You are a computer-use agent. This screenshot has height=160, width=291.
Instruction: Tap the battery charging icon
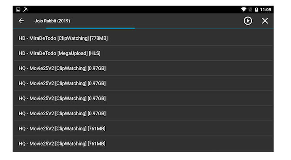[x=256, y=10]
